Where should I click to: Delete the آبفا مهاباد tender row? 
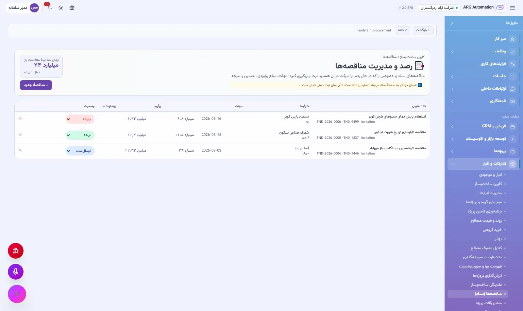(20, 150)
